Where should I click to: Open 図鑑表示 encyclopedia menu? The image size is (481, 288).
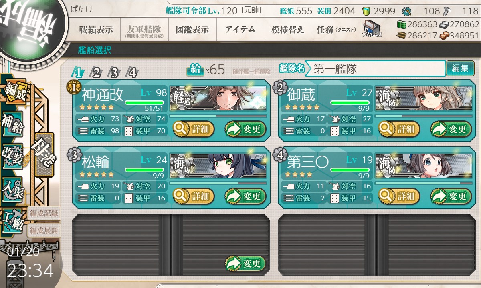[192, 30]
